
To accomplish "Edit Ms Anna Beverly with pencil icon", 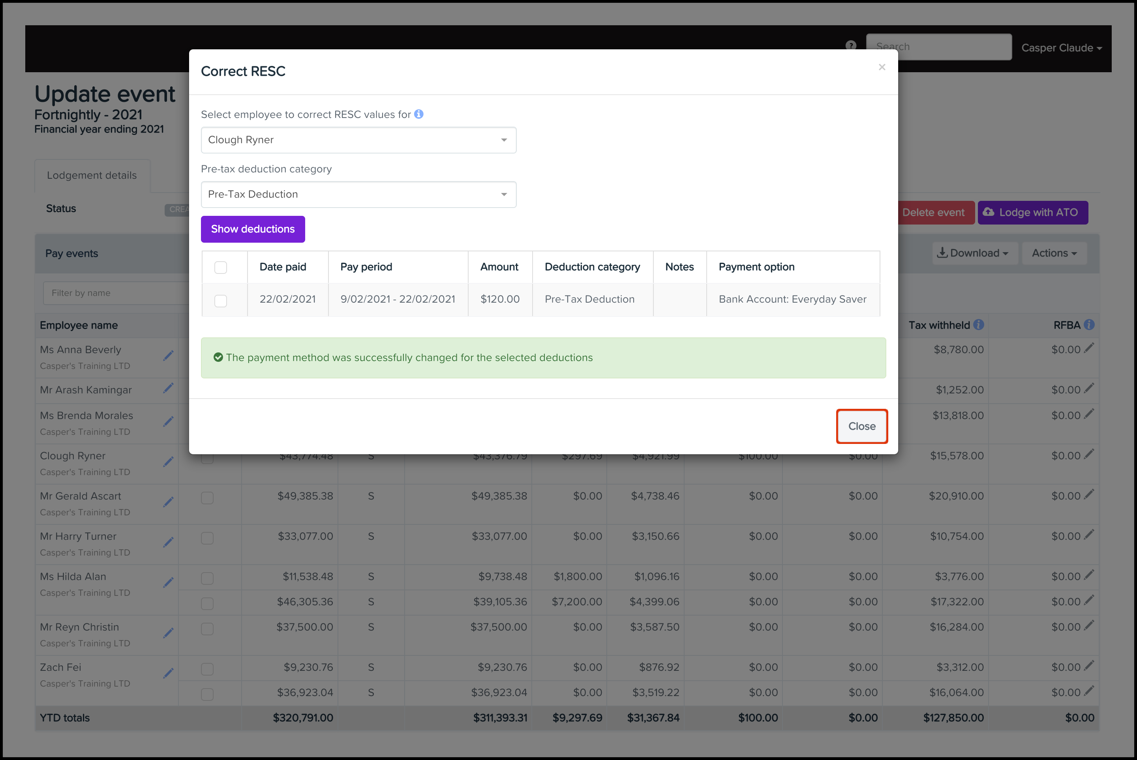I will [168, 356].
